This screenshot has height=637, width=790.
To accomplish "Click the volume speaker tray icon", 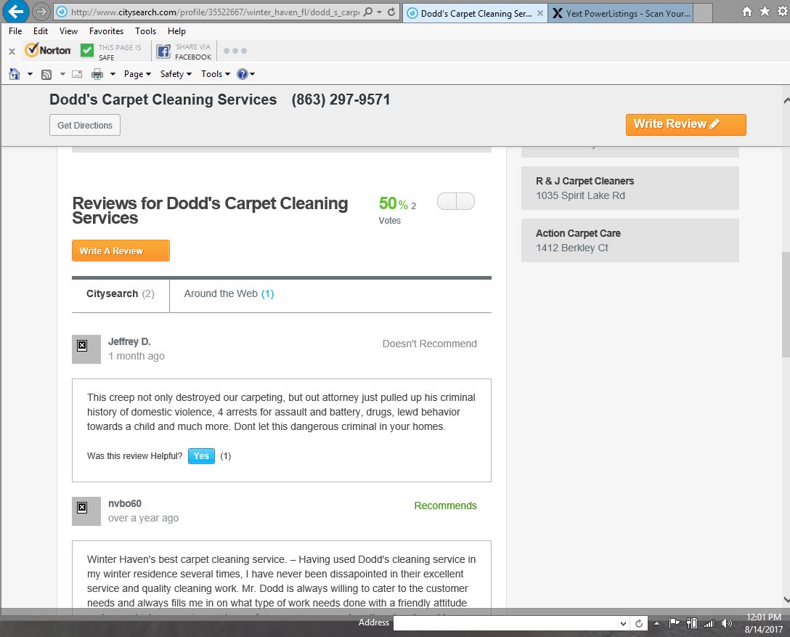I will 727,623.
